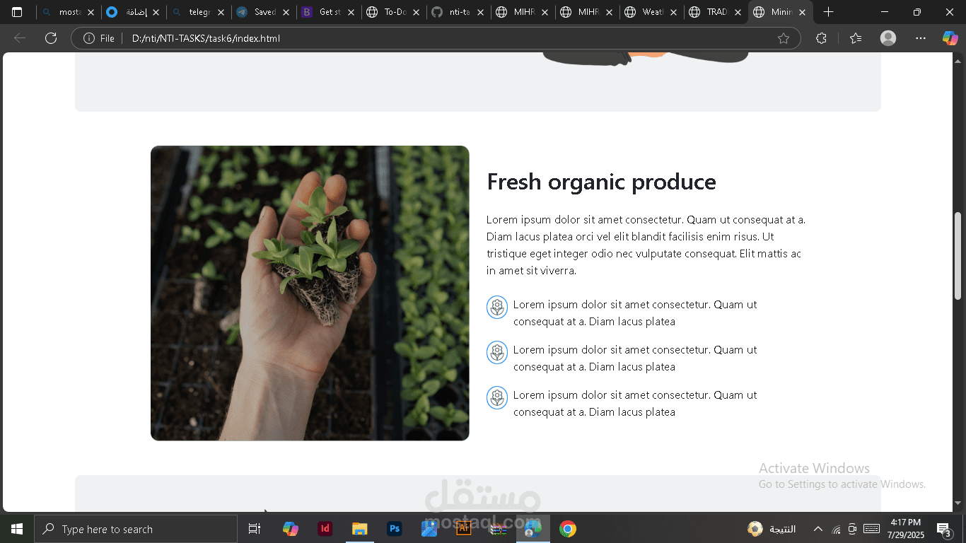Switch to the To-Do tab
Image resolution: width=966 pixels, height=543 pixels.
tap(394, 12)
